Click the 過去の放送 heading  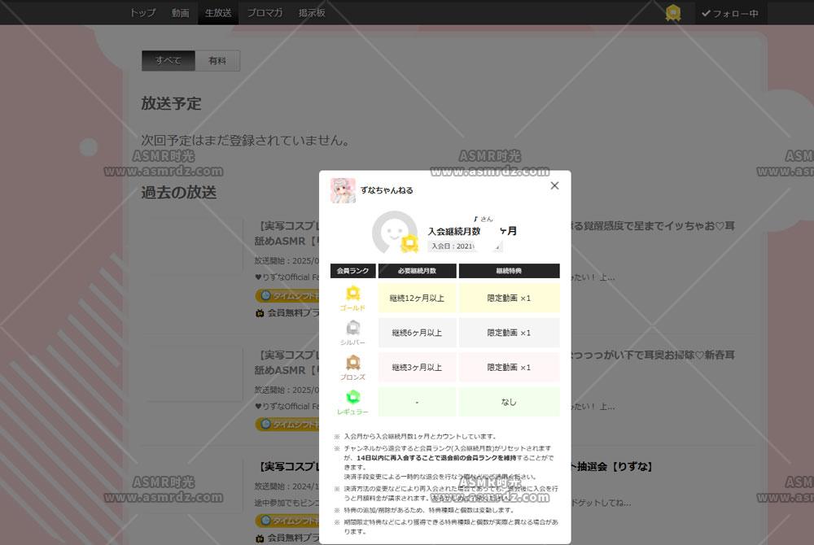pyautogui.click(x=178, y=193)
